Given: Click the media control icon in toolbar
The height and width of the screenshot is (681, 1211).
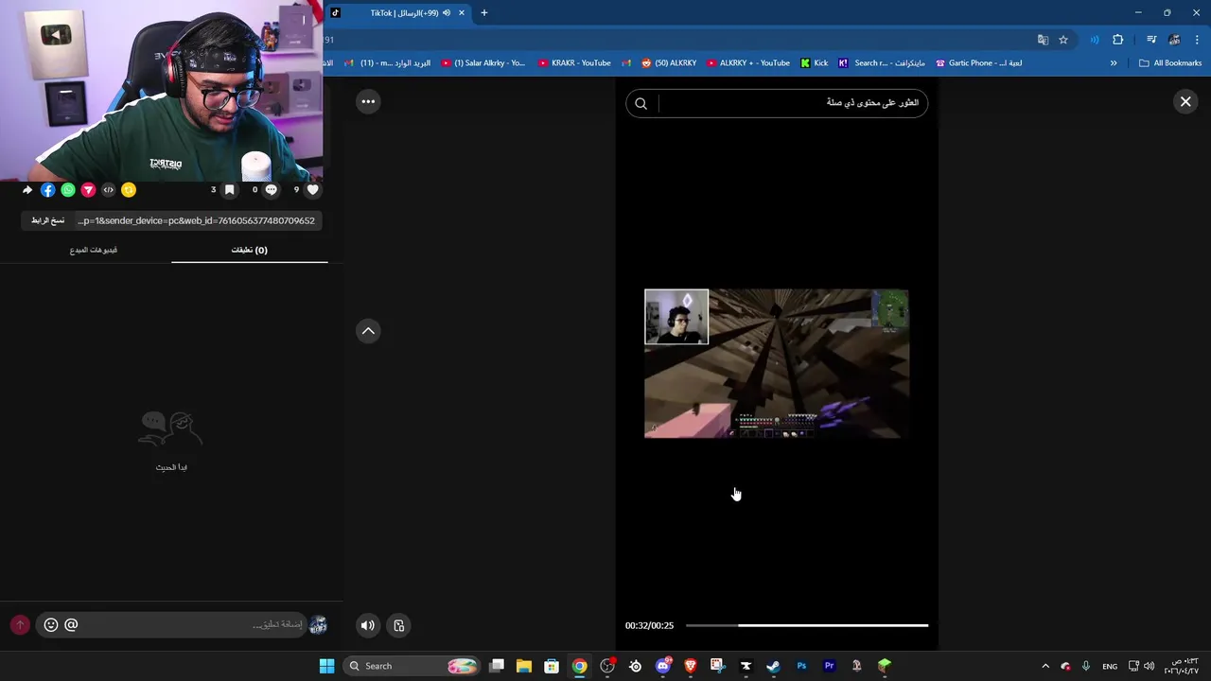Looking at the screenshot, I should click(1151, 40).
